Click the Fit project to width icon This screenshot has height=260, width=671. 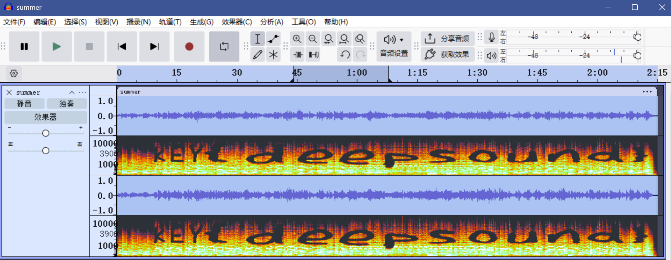pos(344,39)
